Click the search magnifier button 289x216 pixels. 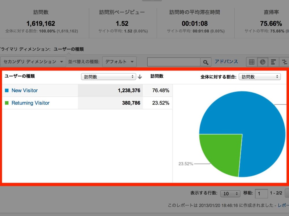206,62
